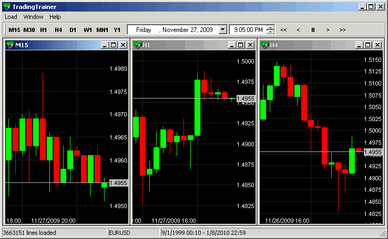Viewport: 388px width, 239px height.
Task: Click the 11/27/2009 16:00 time label
Action: click(173, 221)
